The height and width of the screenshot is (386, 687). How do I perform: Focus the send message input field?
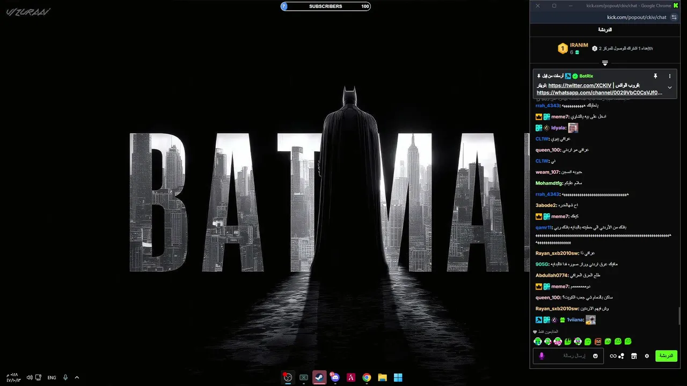click(568, 356)
